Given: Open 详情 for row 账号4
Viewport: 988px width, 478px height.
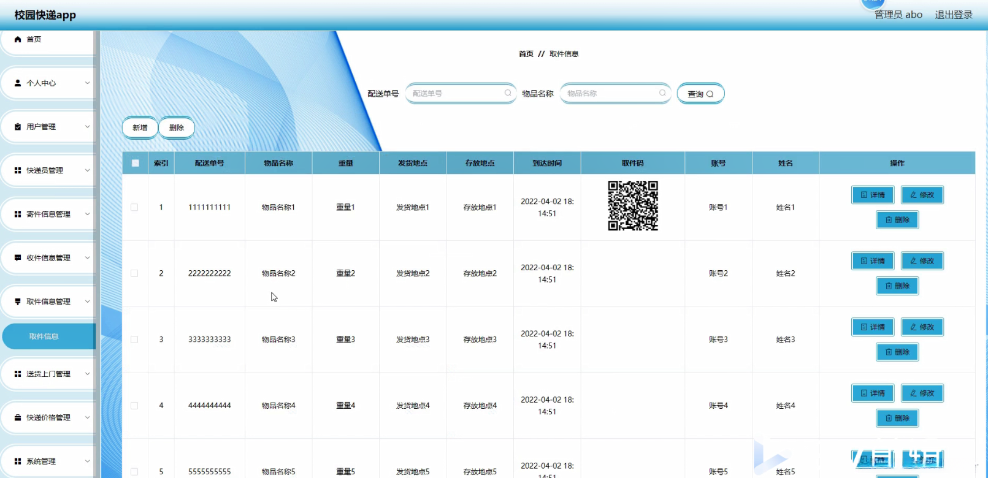Looking at the screenshot, I should [x=873, y=393].
